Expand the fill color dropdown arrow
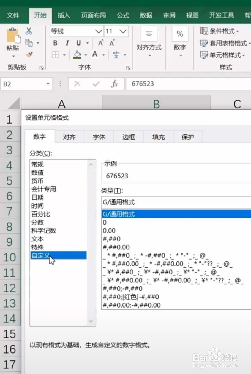 click(x=86, y=55)
